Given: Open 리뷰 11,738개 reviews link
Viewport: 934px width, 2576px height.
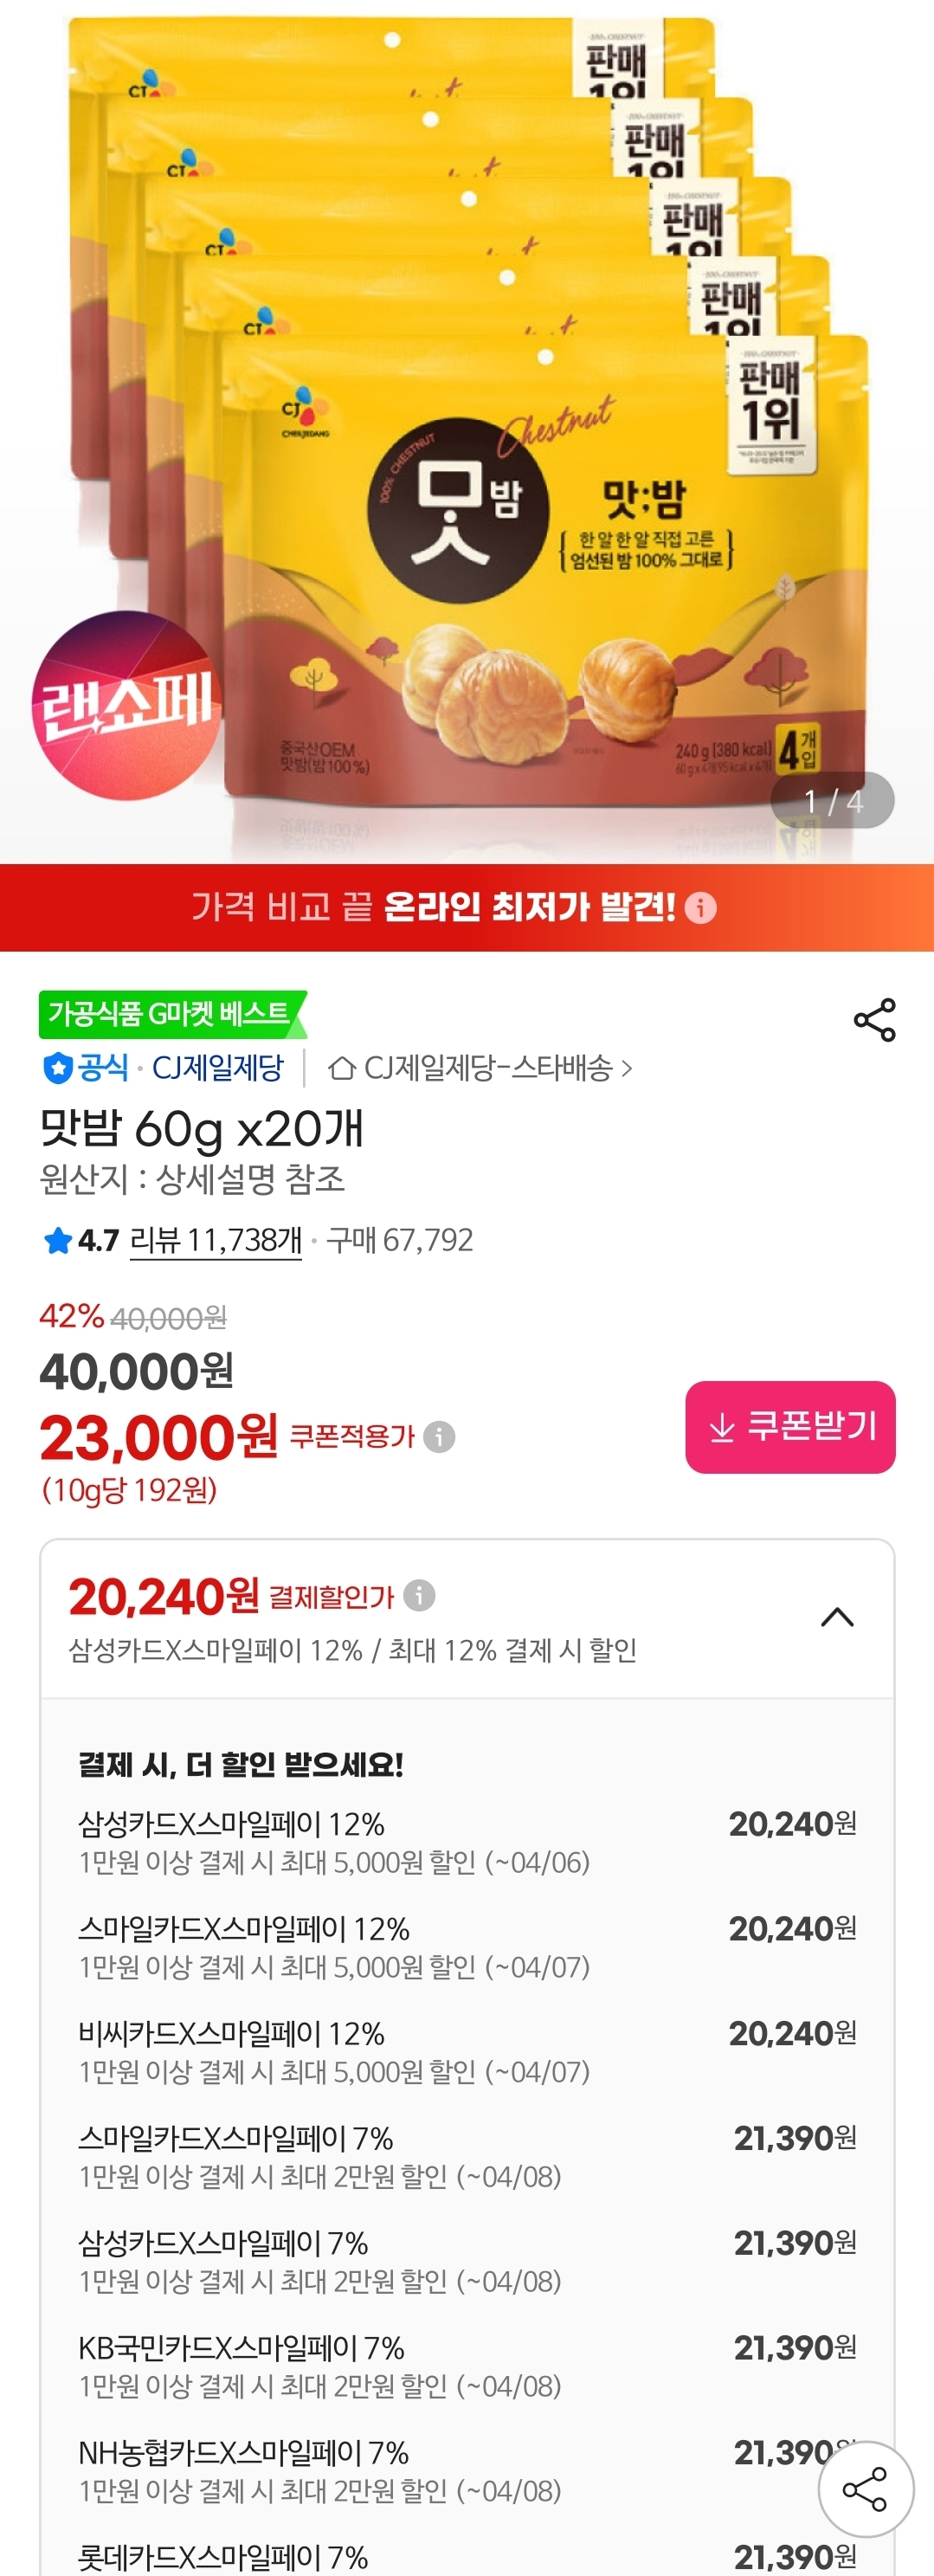Looking at the screenshot, I should pyautogui.click(x=216, y=1241).
